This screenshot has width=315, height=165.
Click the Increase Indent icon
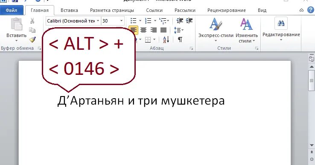[x=189, y=20]
